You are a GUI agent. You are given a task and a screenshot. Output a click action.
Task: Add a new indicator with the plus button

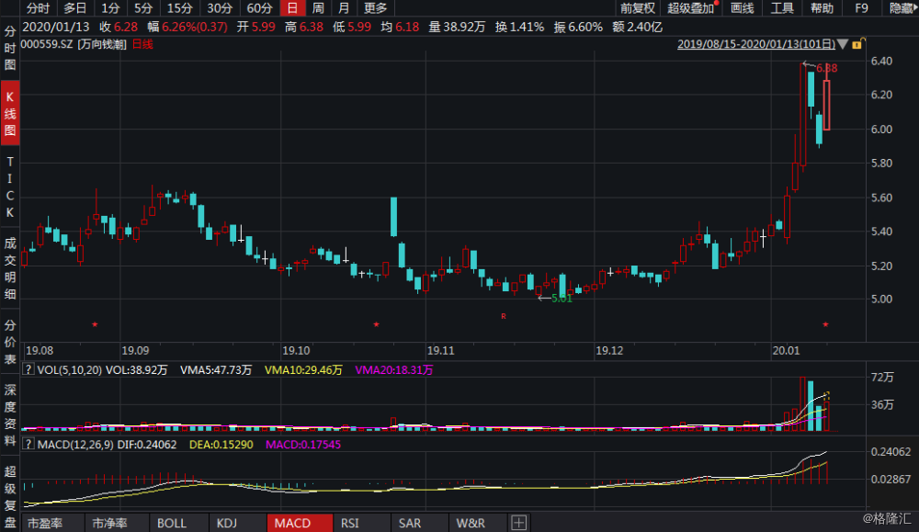(518, 523)
